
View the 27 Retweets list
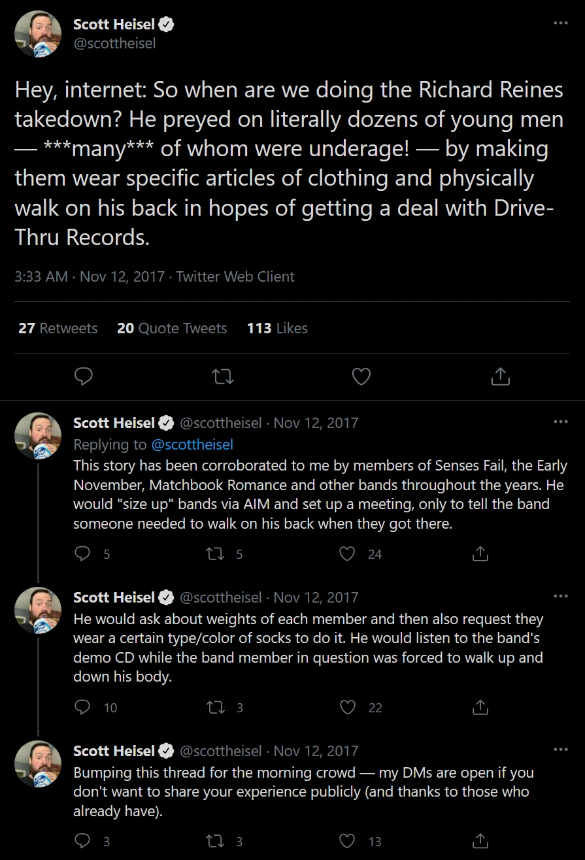[x=58, y=328]
